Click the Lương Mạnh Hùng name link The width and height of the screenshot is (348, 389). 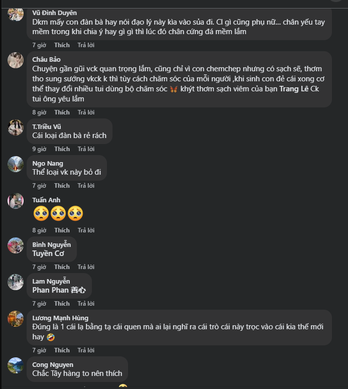point(60,318)
